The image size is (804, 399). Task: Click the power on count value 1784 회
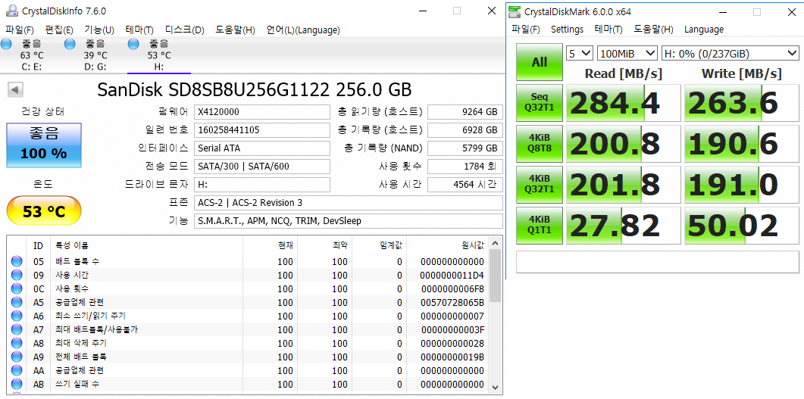[465, 167]
